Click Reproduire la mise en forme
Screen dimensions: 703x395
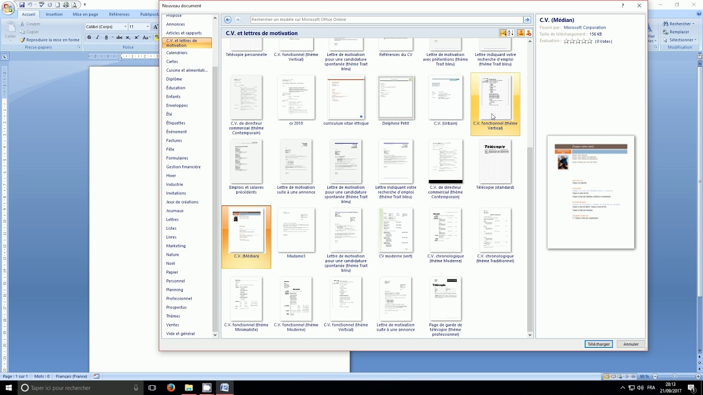49,39
